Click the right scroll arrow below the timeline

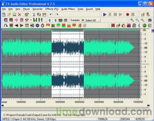(x=148, y=106)
